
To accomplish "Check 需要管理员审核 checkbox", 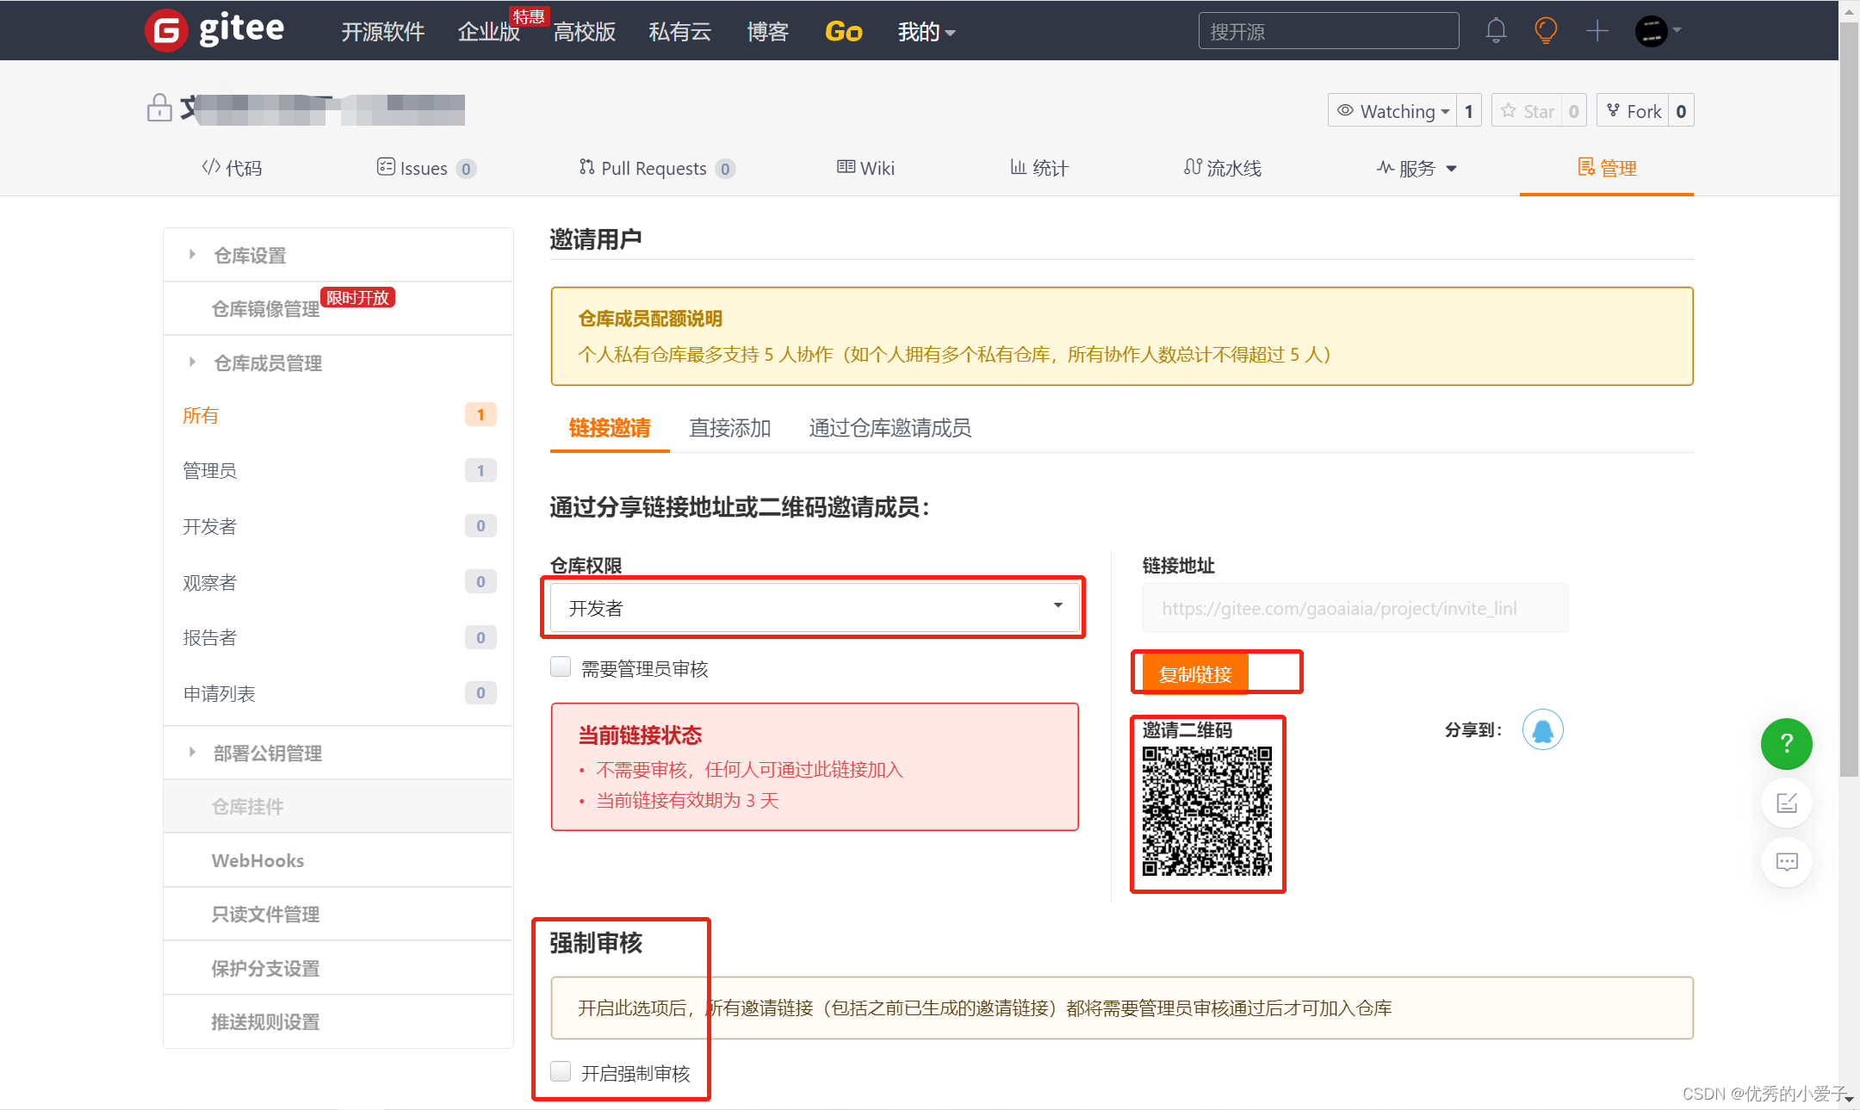I will (x=561, y=667).
